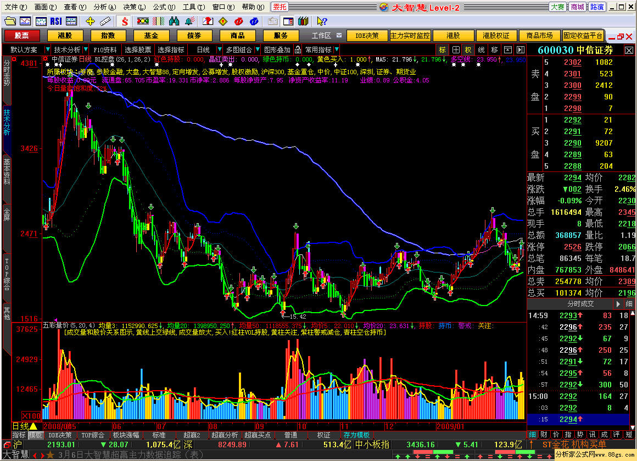This screenshot has height=461, width=637.
Task: Click the line chart trend toolbar icon
Action: (x=25, y=21)
